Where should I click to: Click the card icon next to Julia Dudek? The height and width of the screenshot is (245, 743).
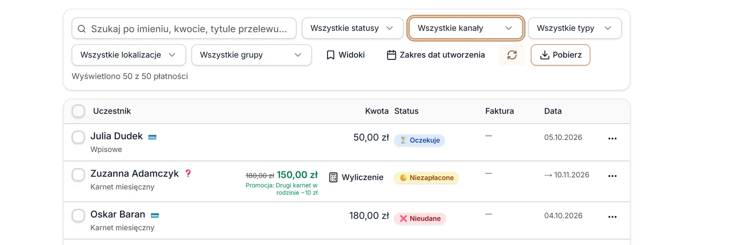pyautogui.click(x=152, y=137)
